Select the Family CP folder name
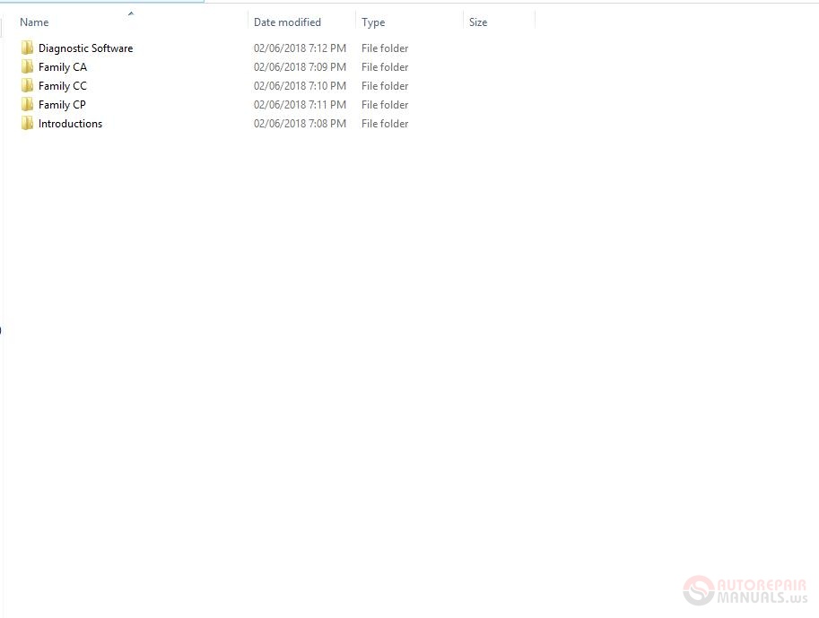The height and width of the screenshot is (618, 819). [62, 104]
